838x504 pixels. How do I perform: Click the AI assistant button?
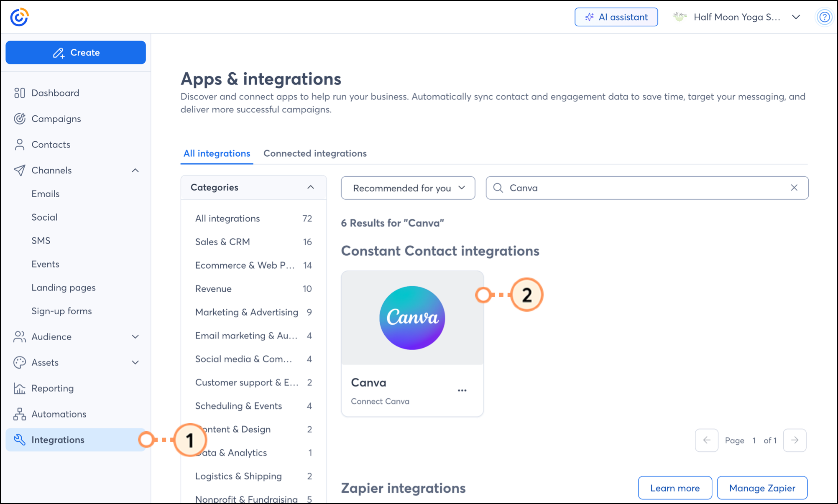pyautogui.click(x=616, y=17)
